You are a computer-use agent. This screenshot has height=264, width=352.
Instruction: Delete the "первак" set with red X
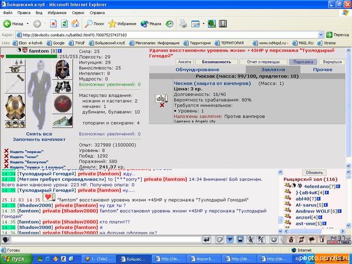pyautogui.click(x=6, y=151)
